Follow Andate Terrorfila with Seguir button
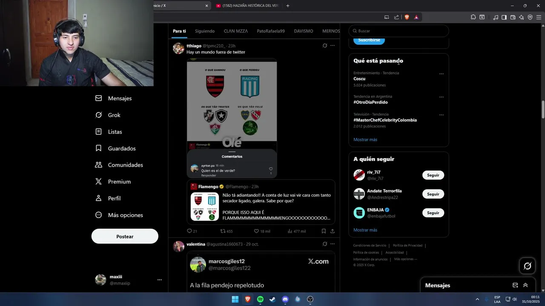 point(433,194)
